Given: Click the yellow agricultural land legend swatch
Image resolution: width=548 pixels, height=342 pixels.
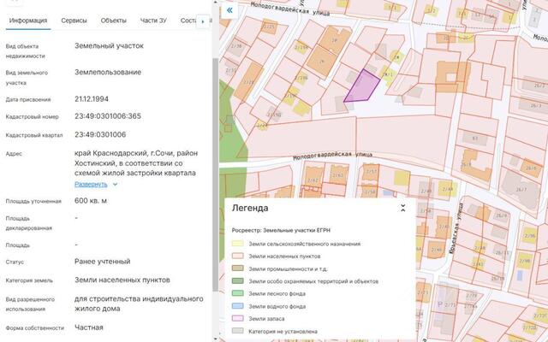Looking at the screenshot, I should click(x=237, y=244).
